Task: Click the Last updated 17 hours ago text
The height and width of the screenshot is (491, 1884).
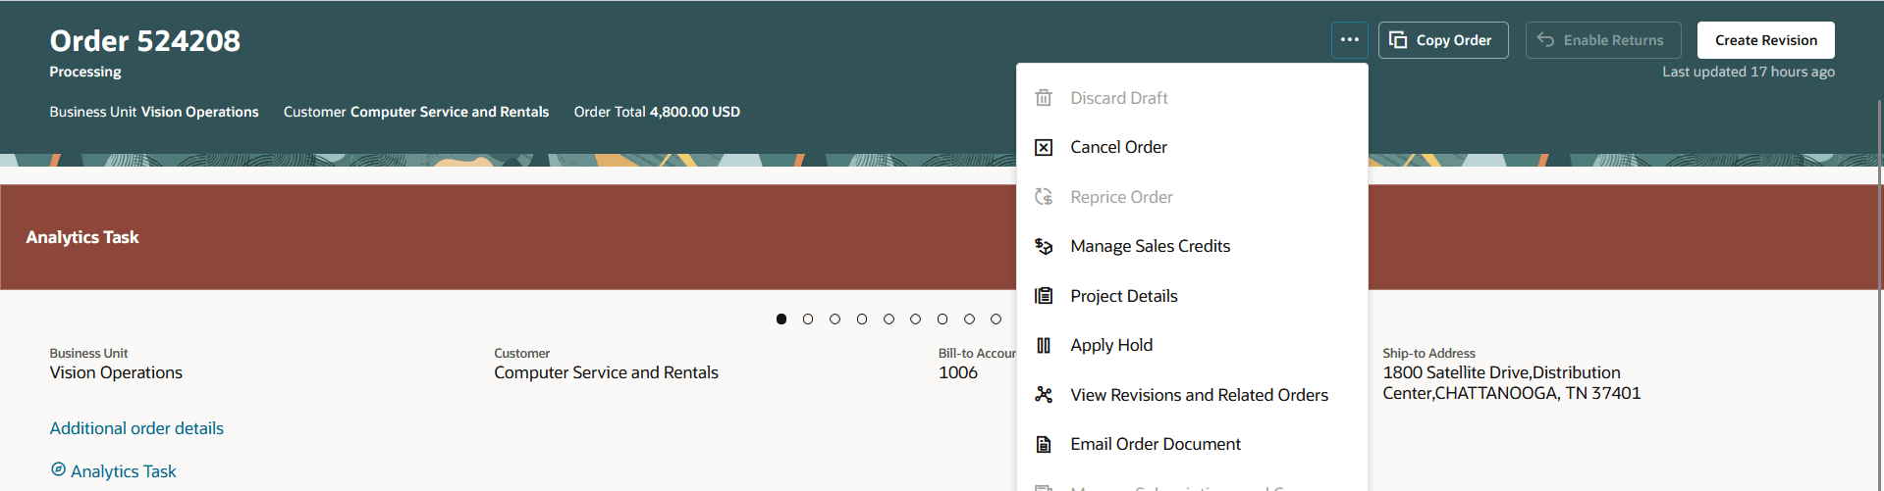Action: (1749, 72)
